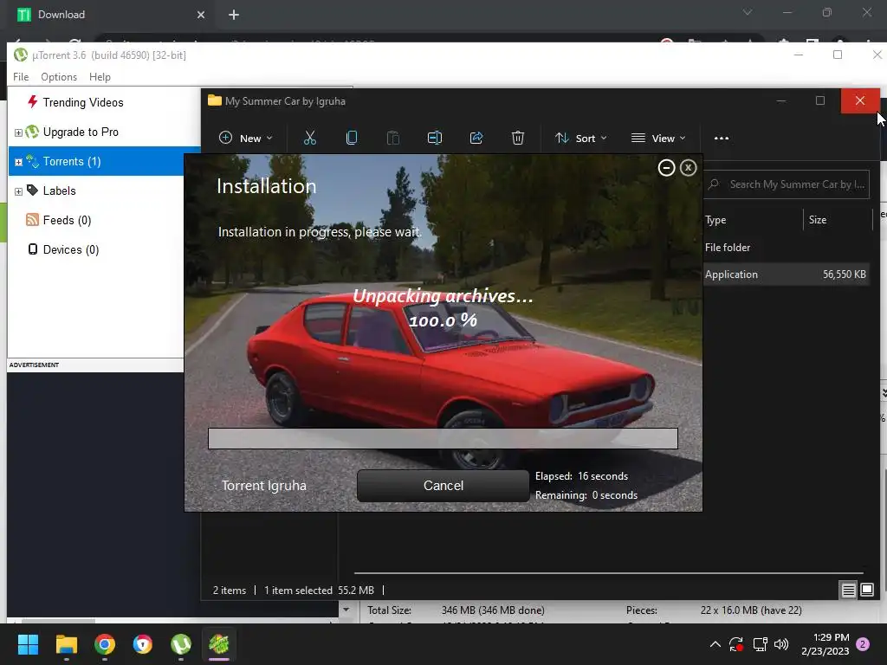Open the Windows Start menu
Image resolution: width=887 pixels, height=665 pixels.
pos(28,644)
